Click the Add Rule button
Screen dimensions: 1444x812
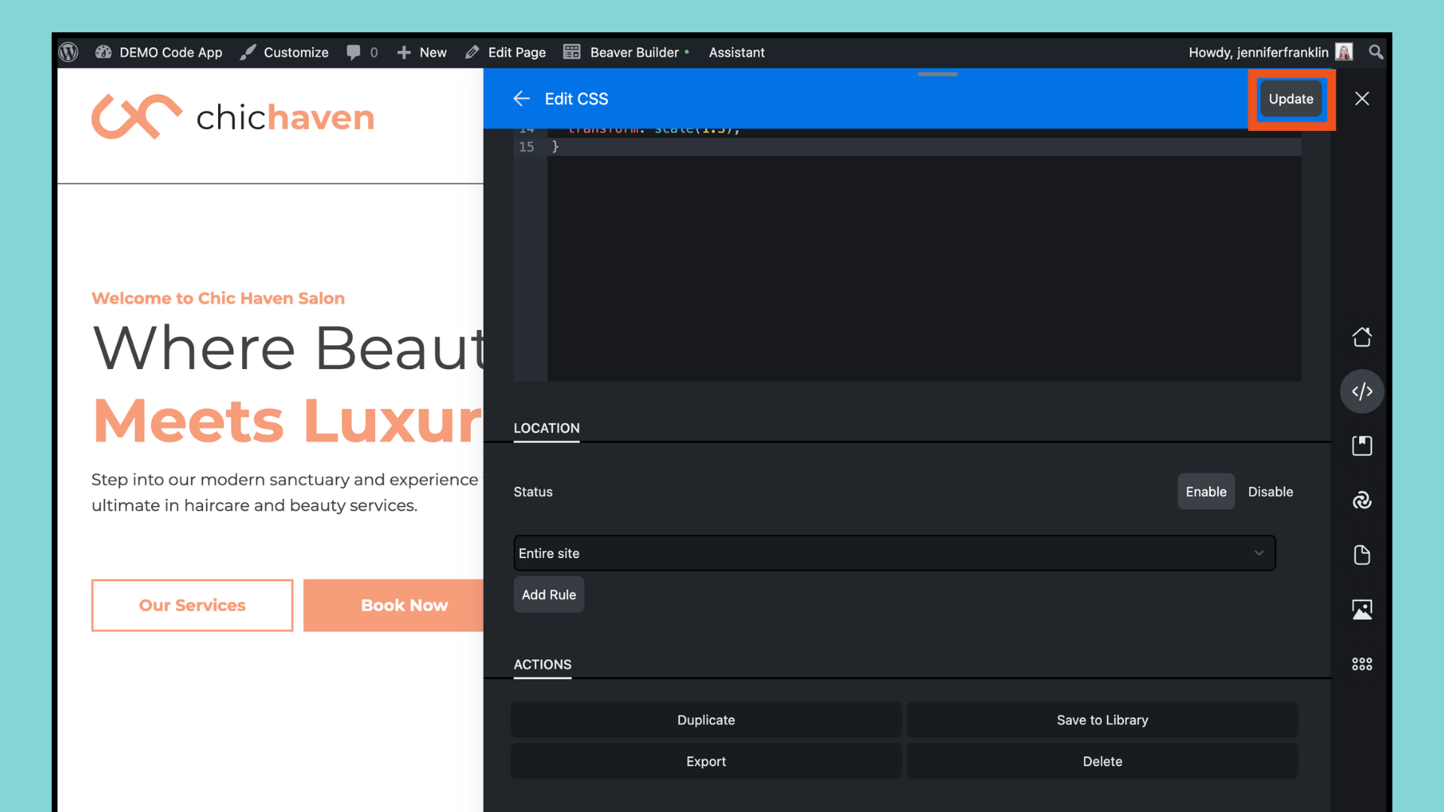point(548,595)
